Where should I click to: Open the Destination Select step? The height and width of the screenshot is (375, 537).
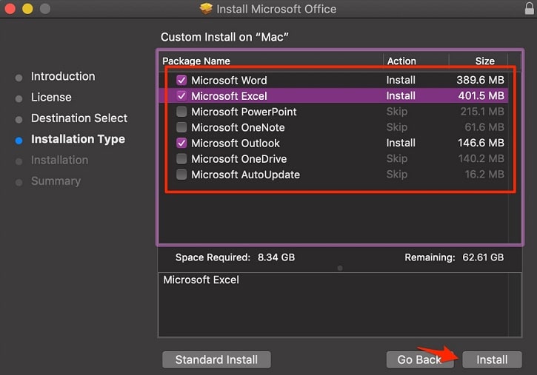(79, 118)
